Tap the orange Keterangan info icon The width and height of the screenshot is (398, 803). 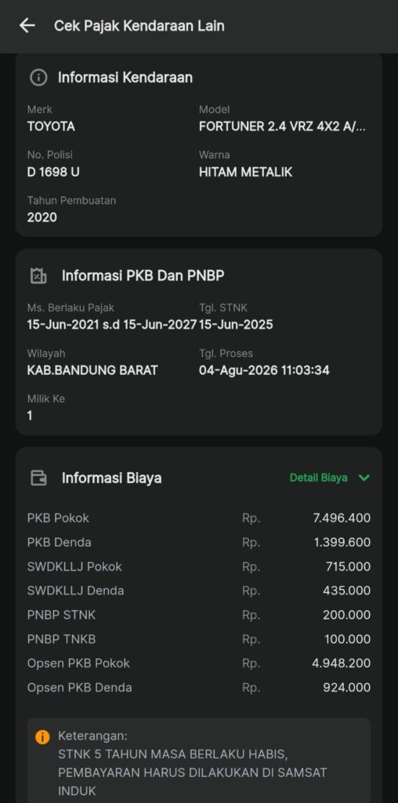pyautogui.click(x=42, y=737)
